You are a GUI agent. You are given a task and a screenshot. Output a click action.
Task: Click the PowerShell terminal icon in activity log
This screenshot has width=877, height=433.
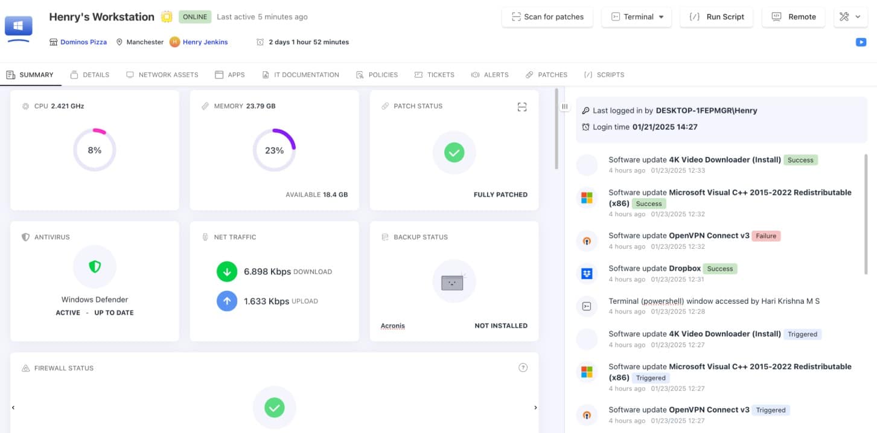(x=587, y=306)
